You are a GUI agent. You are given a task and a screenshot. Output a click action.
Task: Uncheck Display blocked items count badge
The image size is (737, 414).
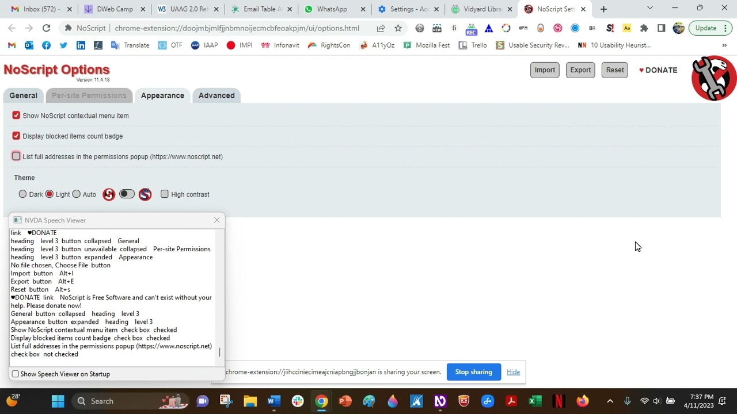16,136
